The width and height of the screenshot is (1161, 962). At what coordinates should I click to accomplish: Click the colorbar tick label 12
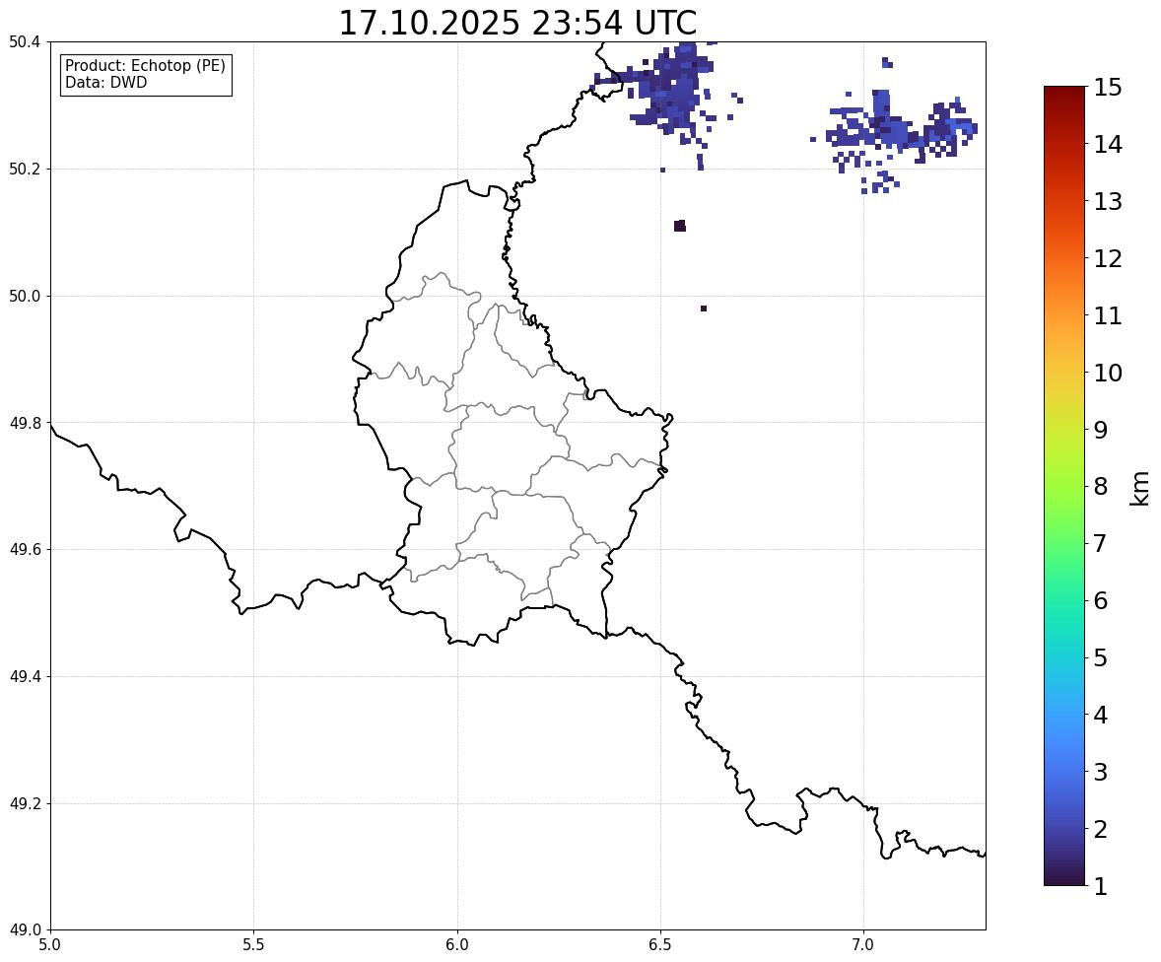pyautogui.click(x=1108, y=258)
